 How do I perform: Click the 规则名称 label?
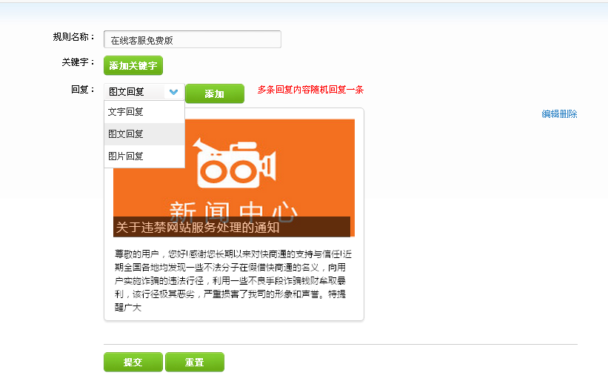click(x=73, y=37)
